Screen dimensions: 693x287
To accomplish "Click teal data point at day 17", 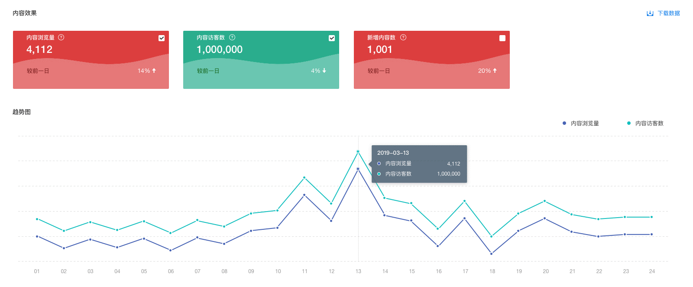I will (464, 201).
